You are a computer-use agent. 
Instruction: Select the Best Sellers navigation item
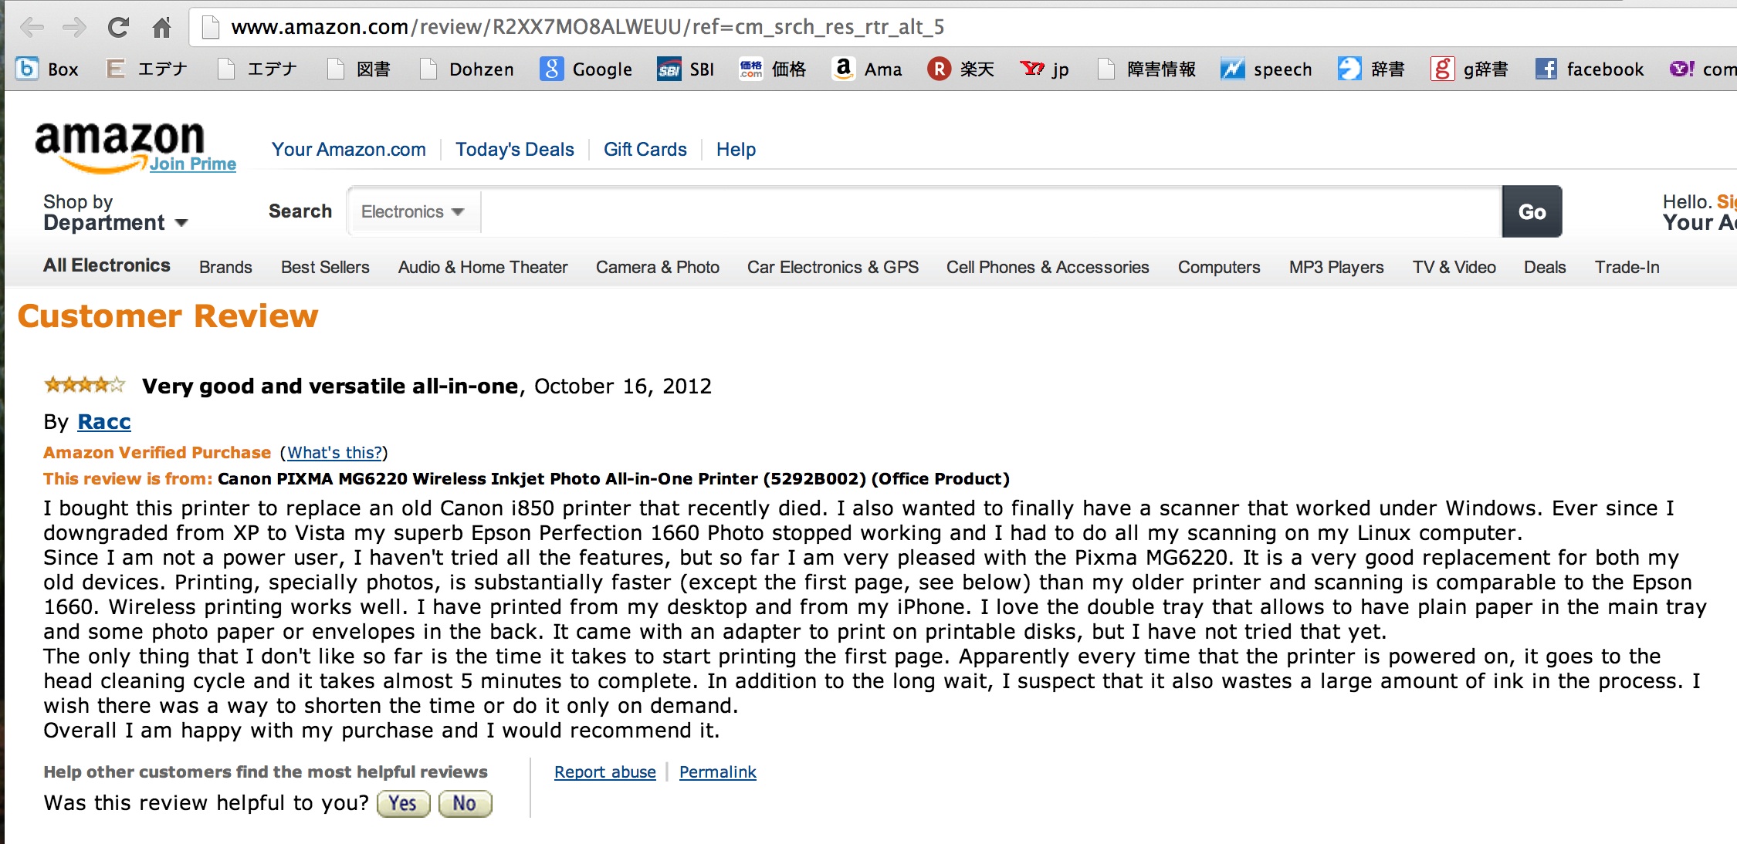click(325, 267)
